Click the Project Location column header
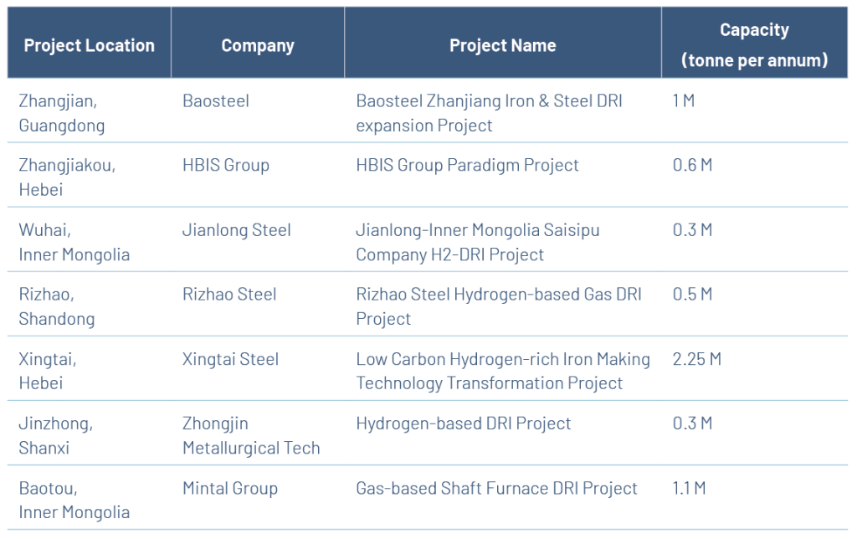Image resolution: width=857 pixels, height=539 pixels. 89,45
